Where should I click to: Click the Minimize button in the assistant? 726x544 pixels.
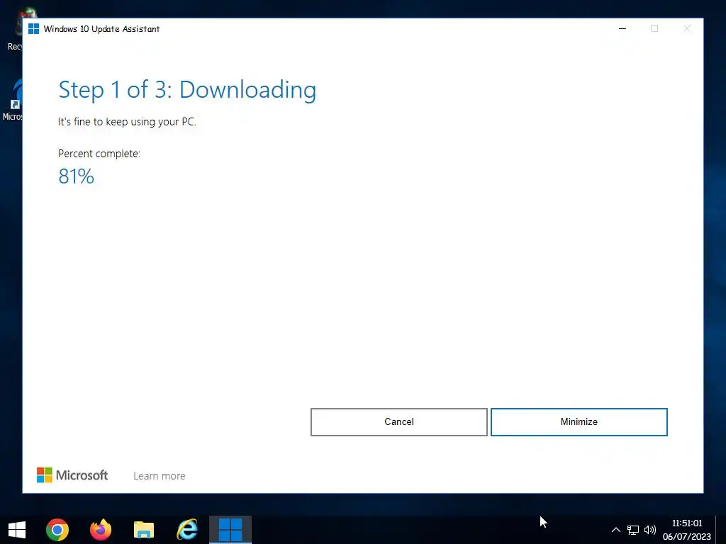coord(579,422)
